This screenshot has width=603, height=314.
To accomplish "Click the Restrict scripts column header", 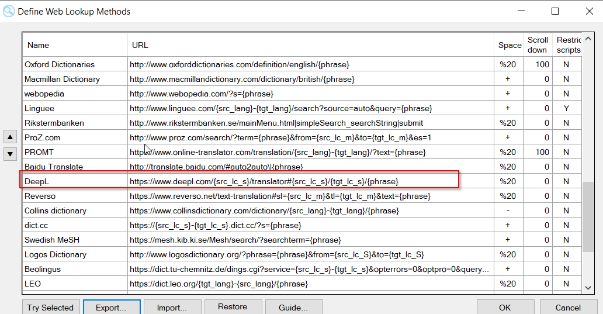I will tap(567, 45).
